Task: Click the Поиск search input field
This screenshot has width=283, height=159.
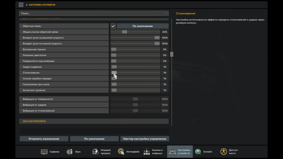Action: coord(94,13)
